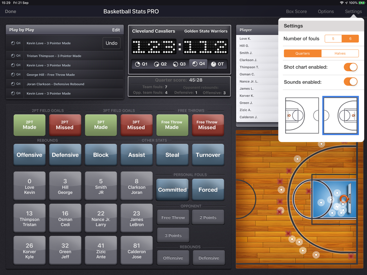Open the Options menu
The image size is (367, 275).
point(325,11)
